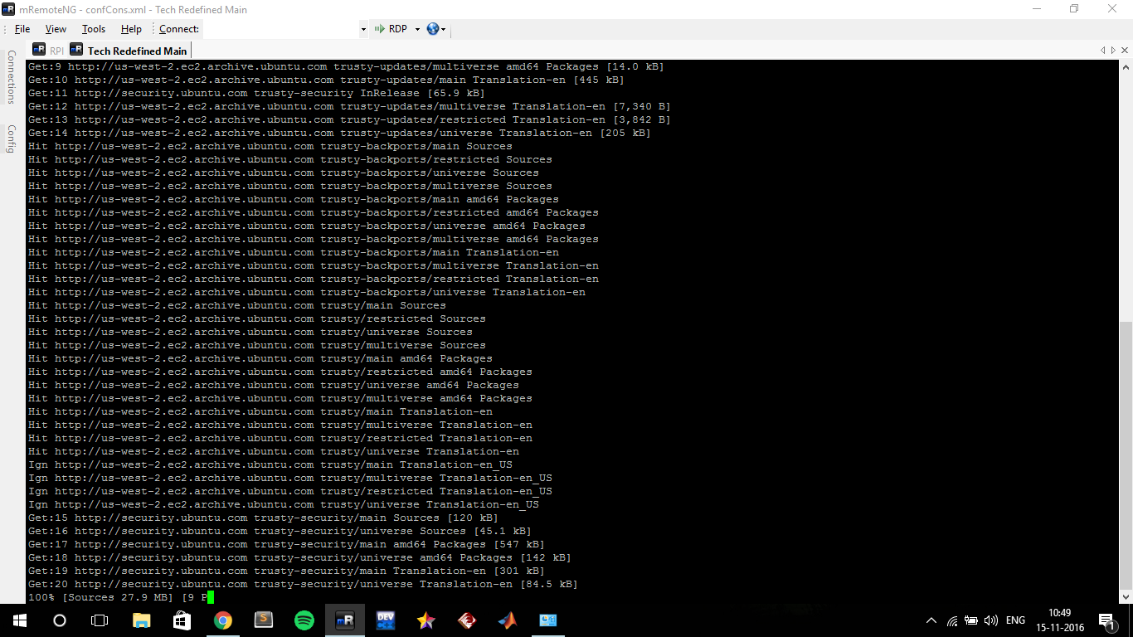1133x637 pixels.
Task: Open the Config side panel
Action: 12,139
